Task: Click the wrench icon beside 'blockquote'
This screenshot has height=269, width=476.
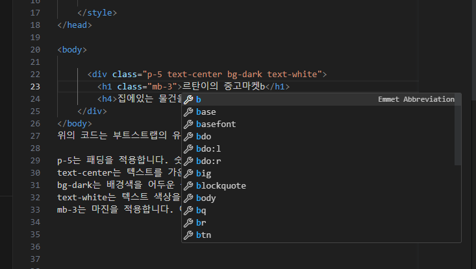Action: [x=188, y=185]
